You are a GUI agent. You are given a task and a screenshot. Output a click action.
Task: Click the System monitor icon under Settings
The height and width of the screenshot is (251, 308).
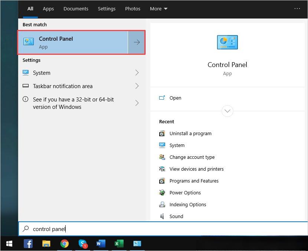tap(26, 73)
